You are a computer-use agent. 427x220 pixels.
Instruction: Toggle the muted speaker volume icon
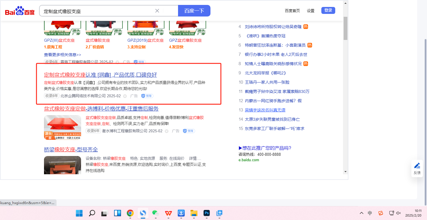tap(399, 213)
